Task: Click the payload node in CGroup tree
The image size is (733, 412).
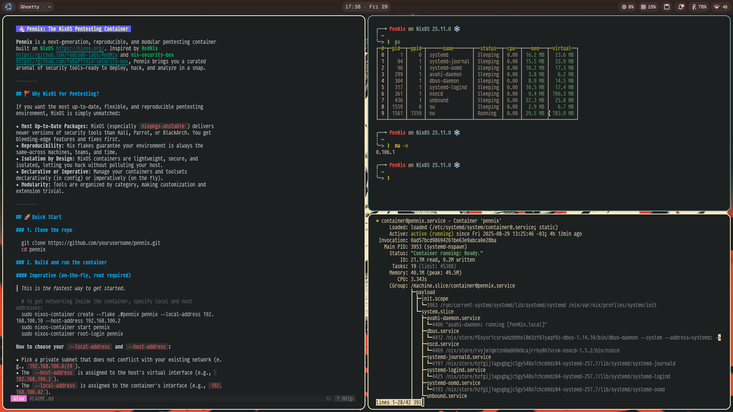Action: [425, 292]
